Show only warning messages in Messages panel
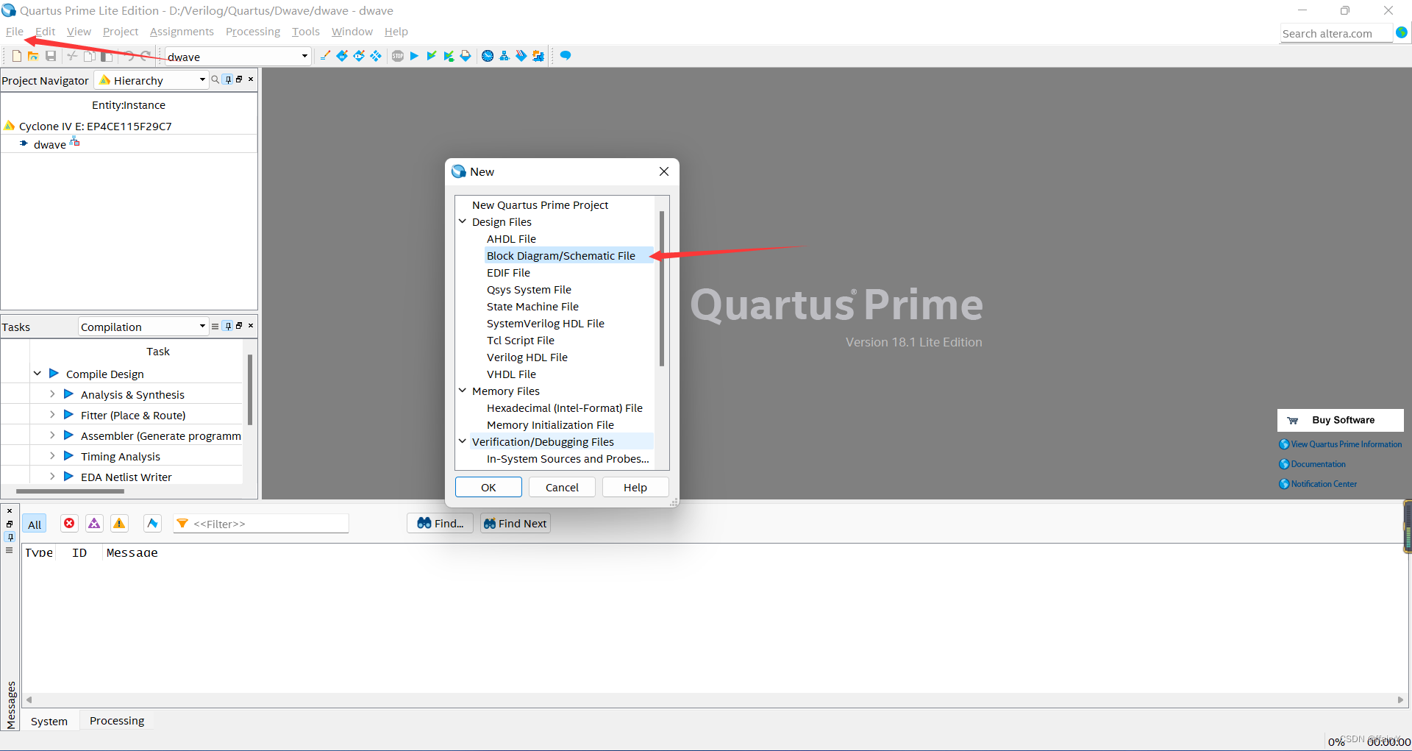The height and width of the screenshot is (751, 1412). pyautogui.click(x=119, y=523)
